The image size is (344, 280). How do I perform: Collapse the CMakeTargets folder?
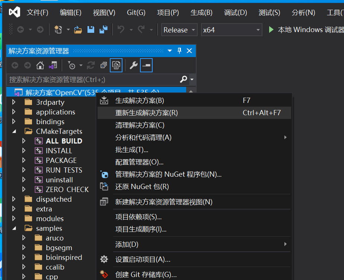[x=14, y=132]
